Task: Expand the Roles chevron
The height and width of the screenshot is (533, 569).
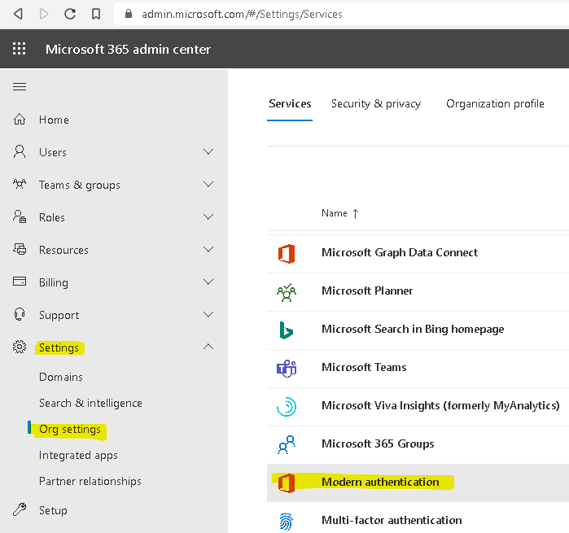Action: point(208,217)
